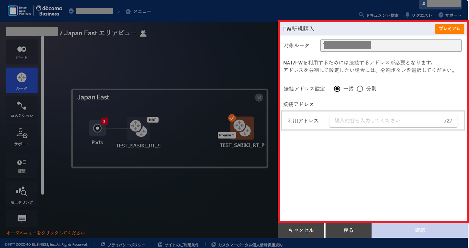Click the 戻る button
The width and height of the screenshot is (469, 248).
348,230
